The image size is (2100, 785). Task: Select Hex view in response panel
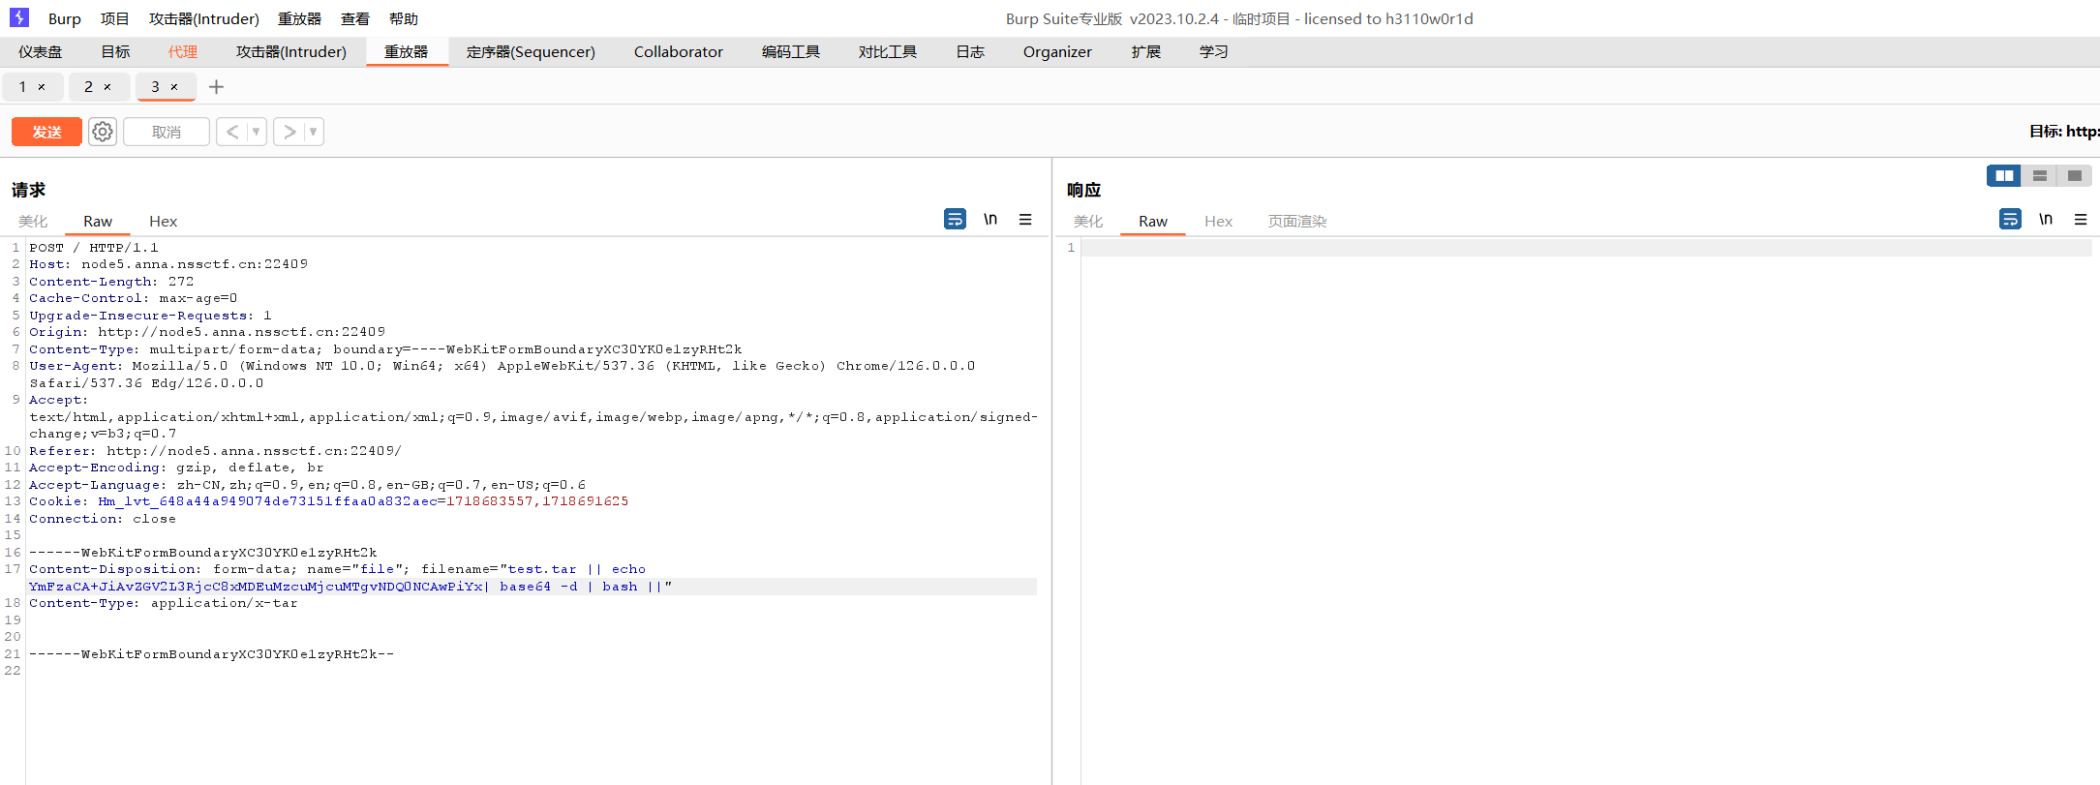(x=1218, y=221)
